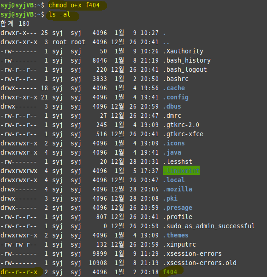Click the size 10908 of .xsession-errors.old
This screenshot has height=277, width=267.
pos(98,263)
